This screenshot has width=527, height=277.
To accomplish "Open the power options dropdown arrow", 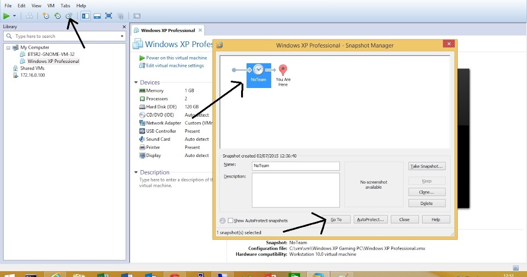I will click(x=14, y=16).
